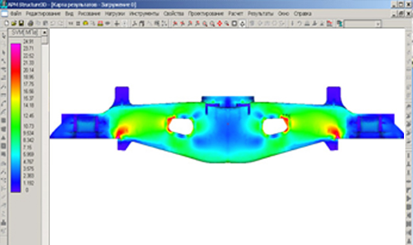Click the New document icon in toolbar
This screenshot has height=245, width=413.
6,23
